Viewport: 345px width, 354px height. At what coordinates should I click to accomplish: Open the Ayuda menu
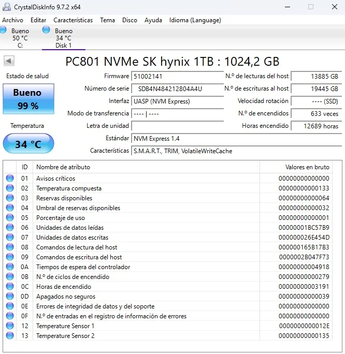pyautogui.click(x=153, y=20)
